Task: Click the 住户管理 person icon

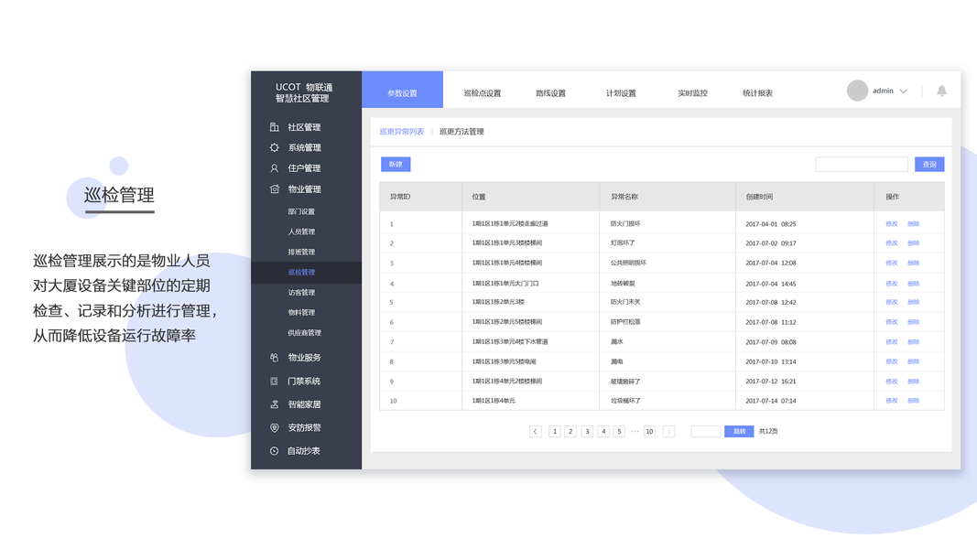Action: click(x=274, y=168)
